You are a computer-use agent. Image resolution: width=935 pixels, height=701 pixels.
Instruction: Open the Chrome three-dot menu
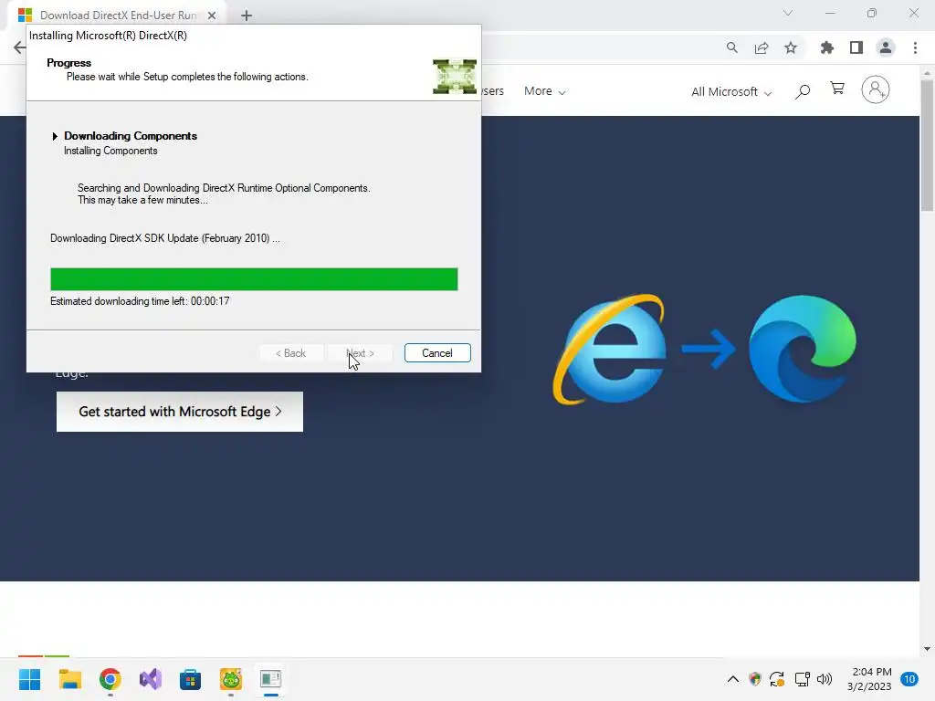[915, 47]
